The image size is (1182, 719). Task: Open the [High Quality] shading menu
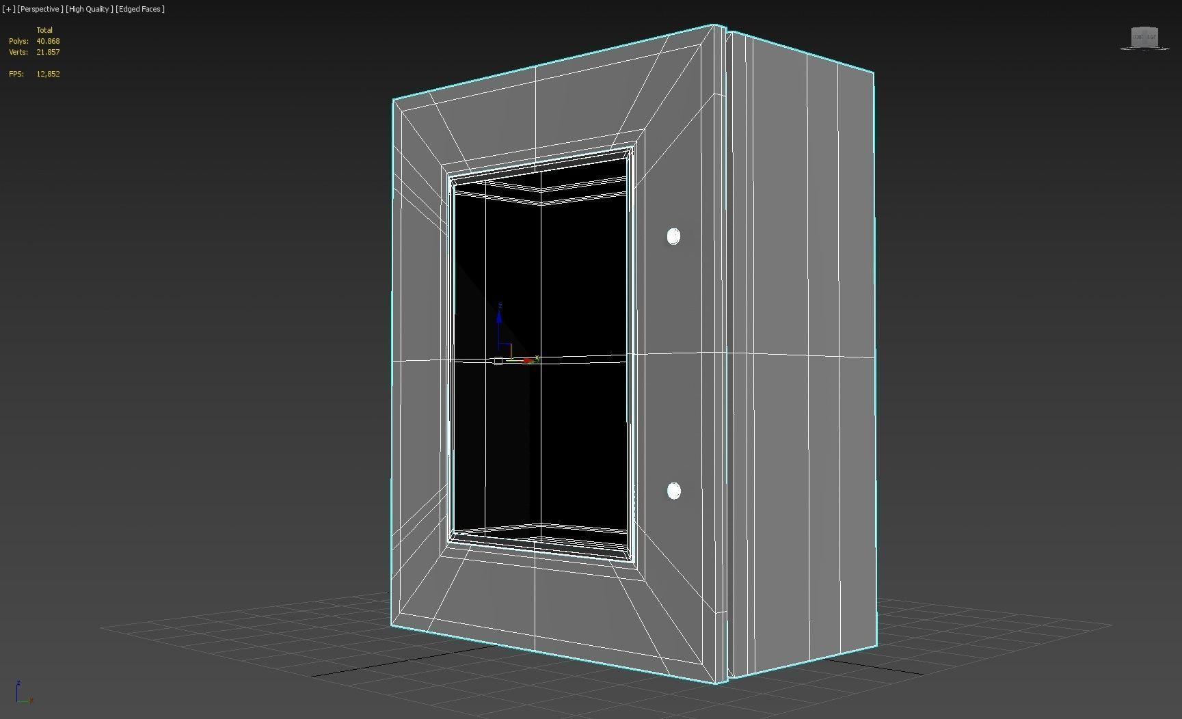pyautogui.click(x=90, y=9)
